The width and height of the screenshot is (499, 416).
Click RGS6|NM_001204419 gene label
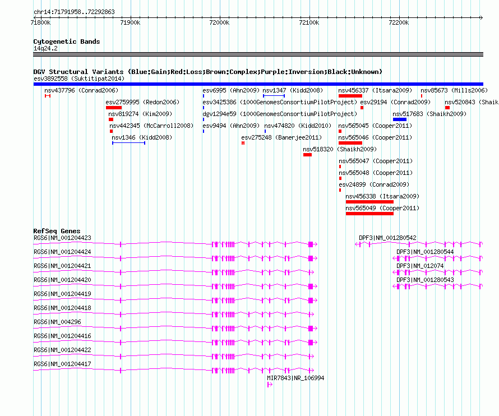62,294
